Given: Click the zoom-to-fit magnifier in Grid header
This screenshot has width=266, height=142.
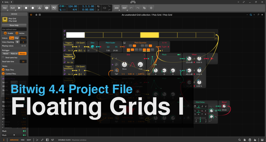Looking at the screenshot, I should click(x=251, y=15).
